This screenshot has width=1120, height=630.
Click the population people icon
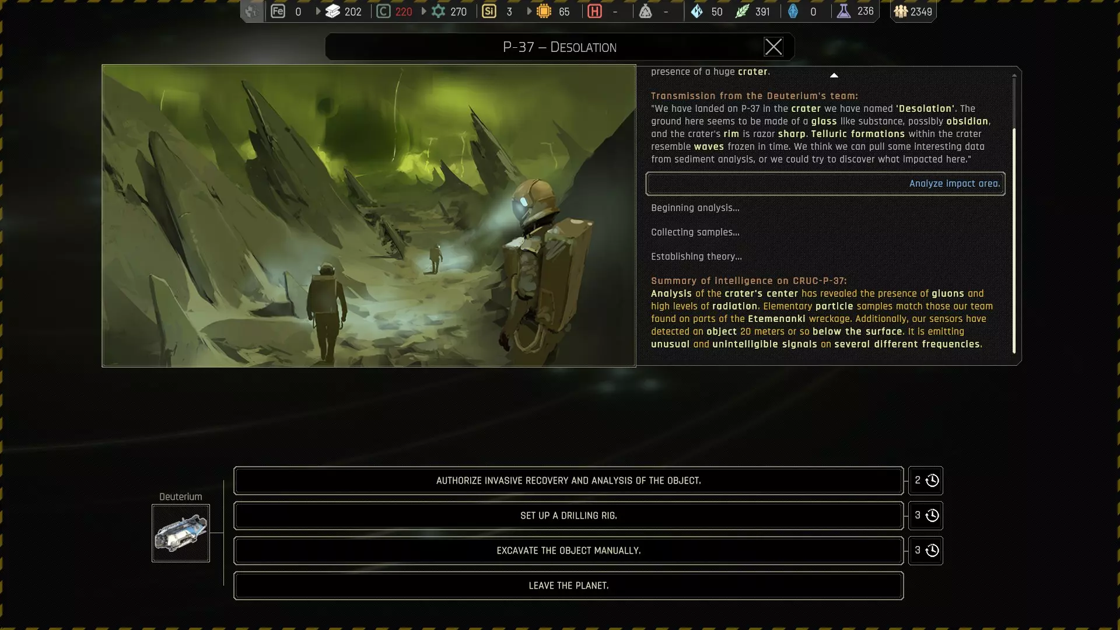[901, 11]
